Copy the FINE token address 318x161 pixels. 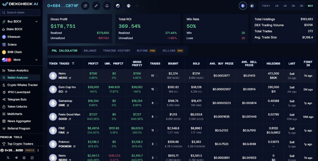pyautogui.click(x=68, y=133)
